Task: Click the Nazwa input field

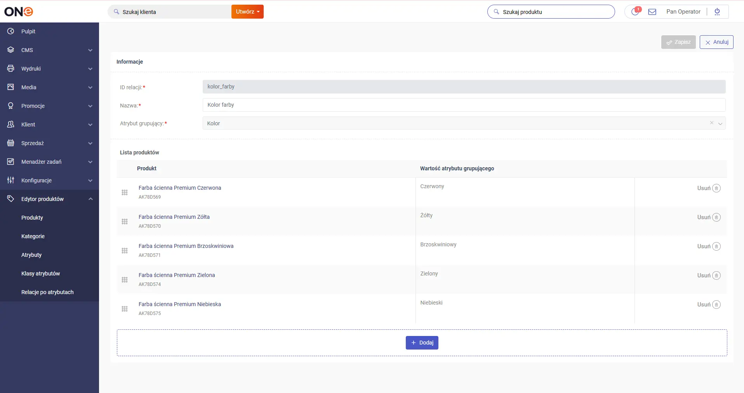Action: point(464,105)
